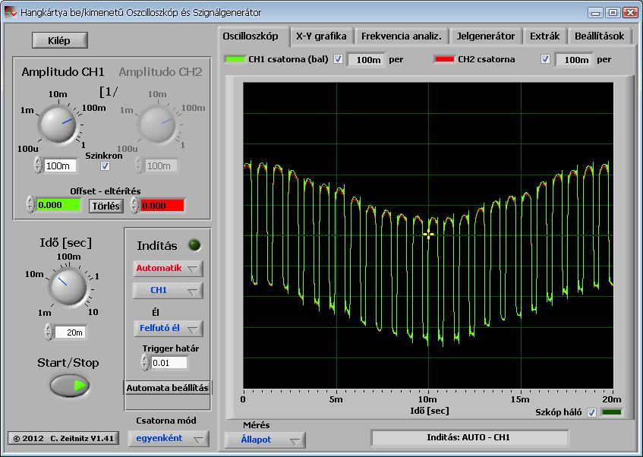
Task: Toggle the CH1 csatorna (bal) checkbox
Action: [338, 59]
